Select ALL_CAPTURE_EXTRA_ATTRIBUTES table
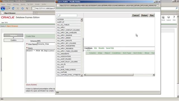 click(x=69, y=75)
